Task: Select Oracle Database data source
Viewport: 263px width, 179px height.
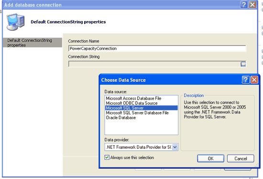Action: pyautogui.click(x=141, y=118)
